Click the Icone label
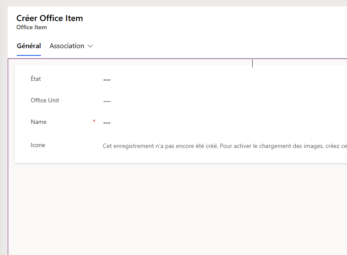This screenshot has height=255, width=347. [x=38, y=145]
